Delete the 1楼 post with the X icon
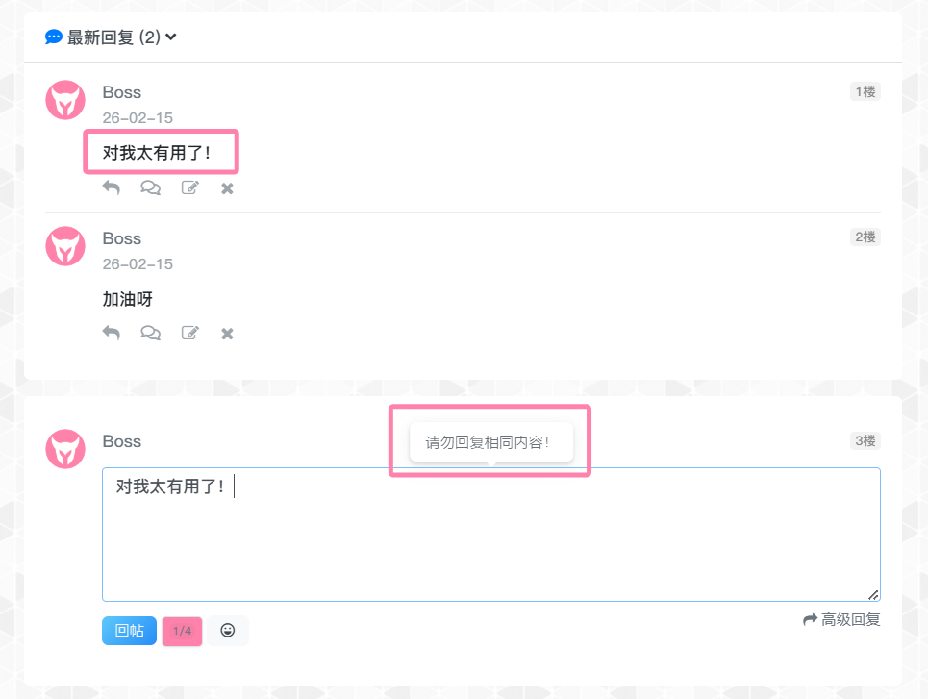Screen dimensions: 928x699 coord(227,188)
